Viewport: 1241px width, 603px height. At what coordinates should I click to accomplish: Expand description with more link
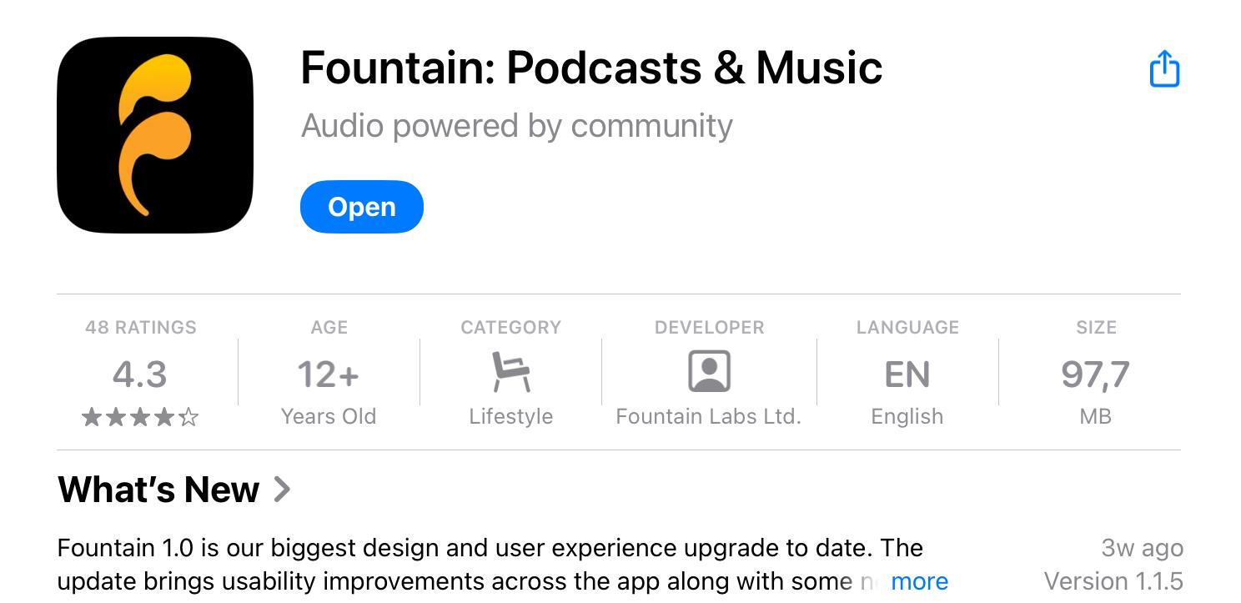[919, 581]
